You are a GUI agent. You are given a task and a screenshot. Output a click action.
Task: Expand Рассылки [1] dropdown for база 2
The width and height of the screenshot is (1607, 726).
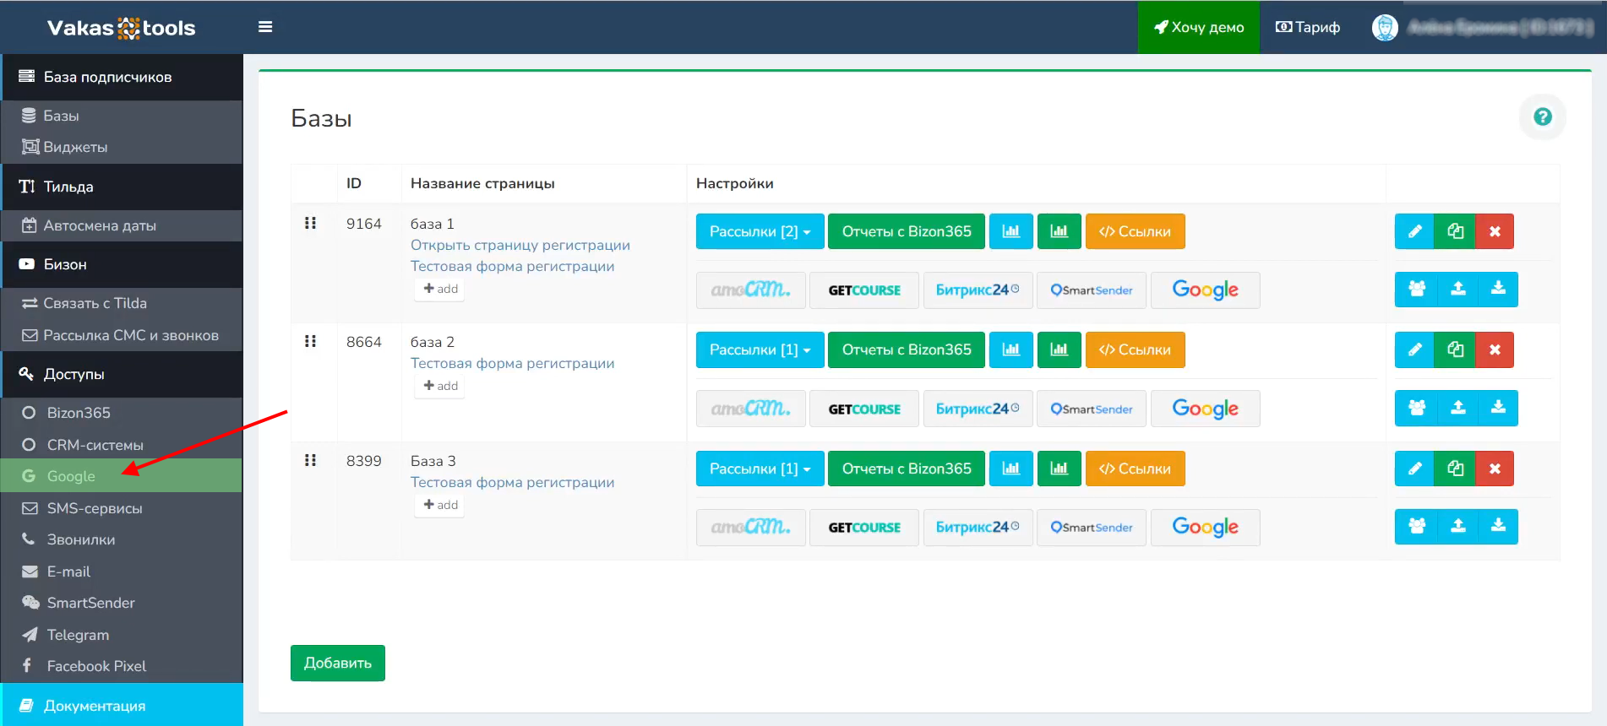tap(760, 349)
